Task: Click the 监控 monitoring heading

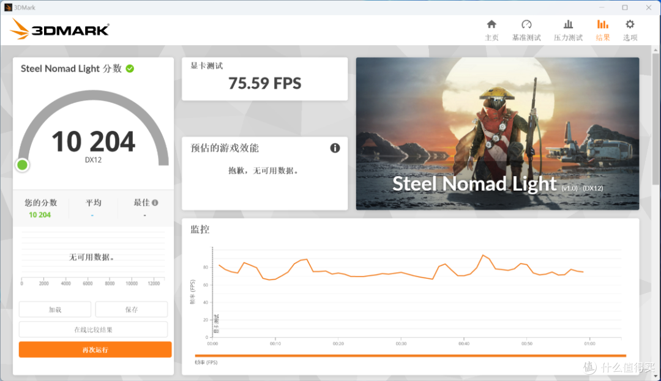Action: coord(200,229)
